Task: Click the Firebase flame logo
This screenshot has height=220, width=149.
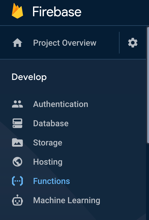Action: (x=17, y=11)
